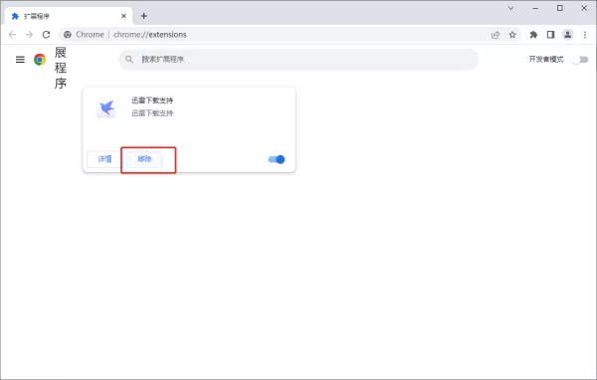Focus the 搜索扩展程序 search field

click(x=298, y=60)
